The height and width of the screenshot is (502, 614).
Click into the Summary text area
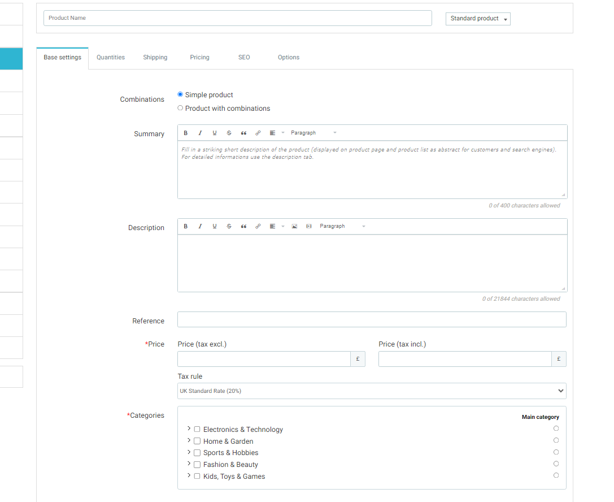[x=372, y=169]
